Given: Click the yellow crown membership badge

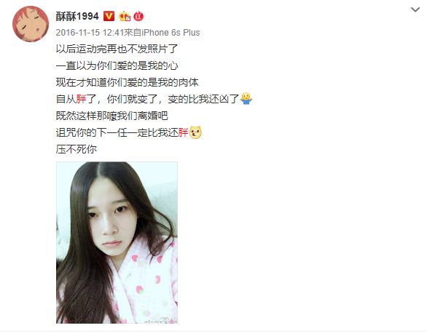Looking at the screenshot, I should (x=125, y=16).
